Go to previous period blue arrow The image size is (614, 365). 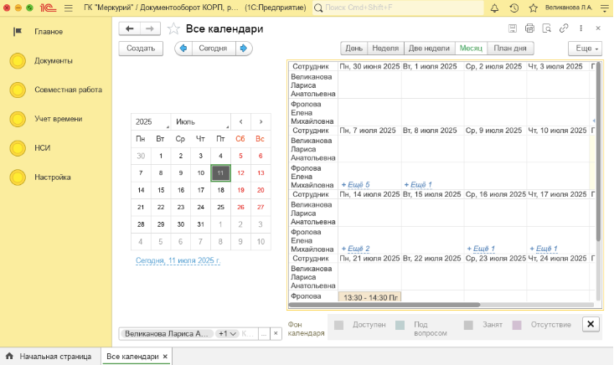point(182,49)
